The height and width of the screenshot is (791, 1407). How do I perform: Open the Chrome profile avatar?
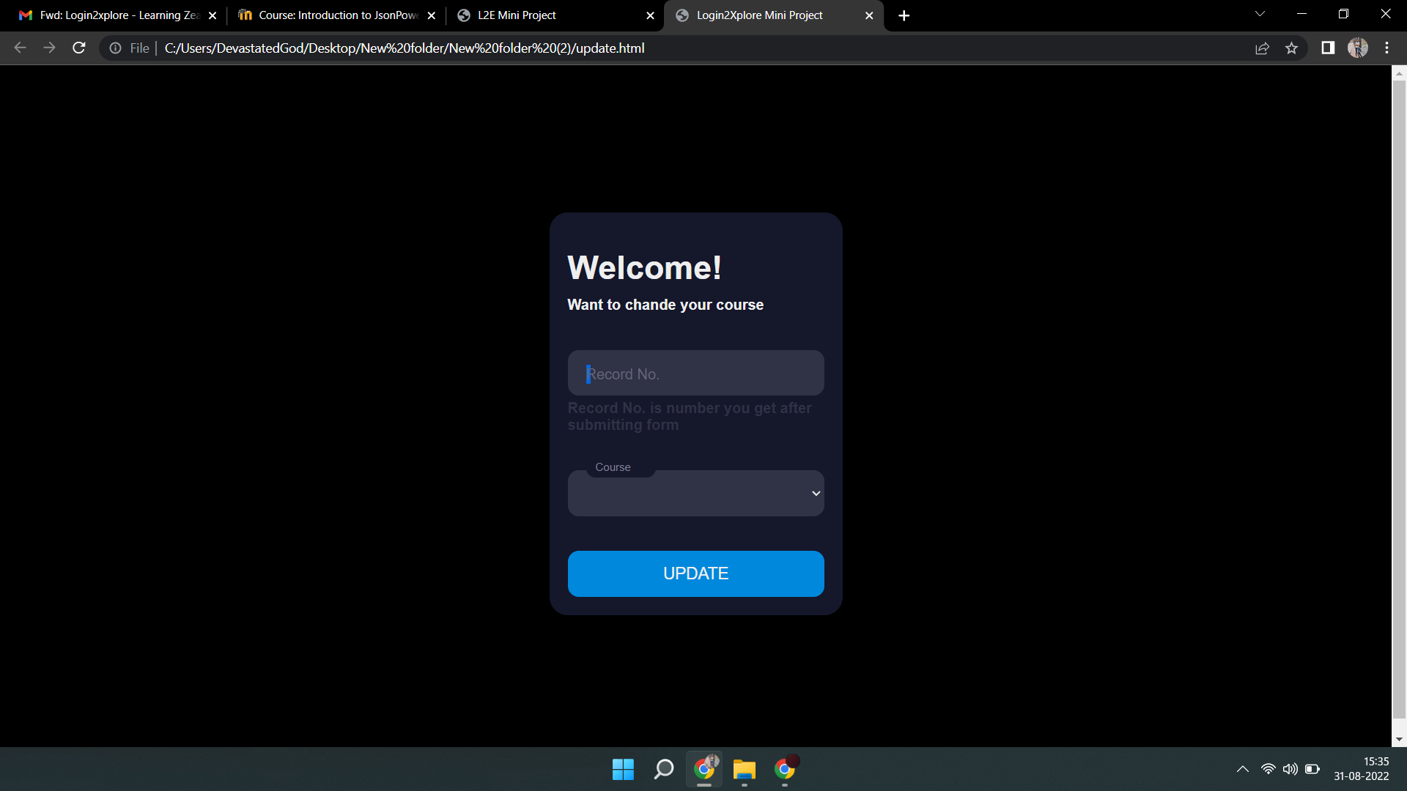click(x=1359, y=48)
